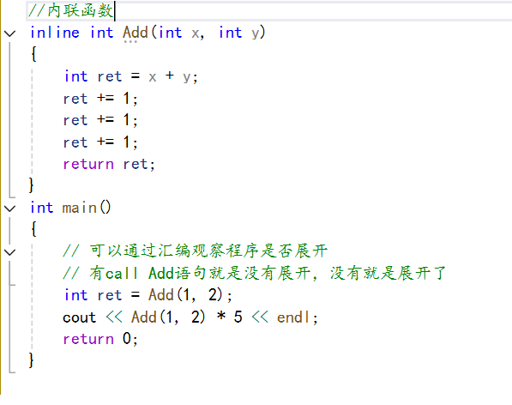Click the 'return ret;' statement
Viewport: 512px width, 405px height.
[x=109, y=164]
